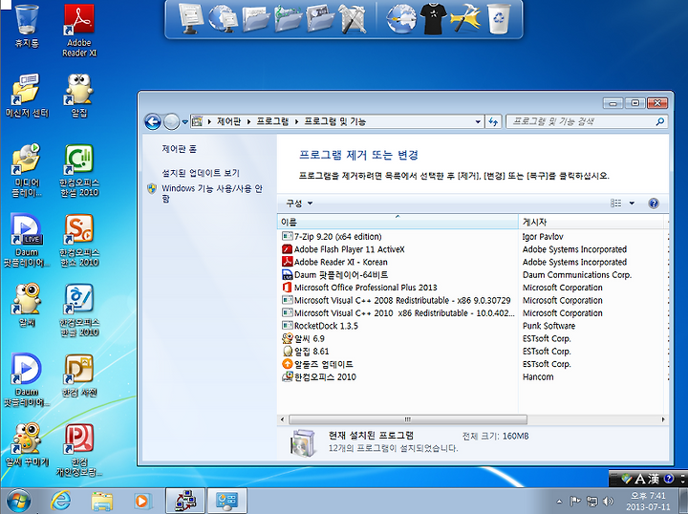Refresh the address bar view
688x514 pixels.
pyautogui.click(x=493, y=121)
